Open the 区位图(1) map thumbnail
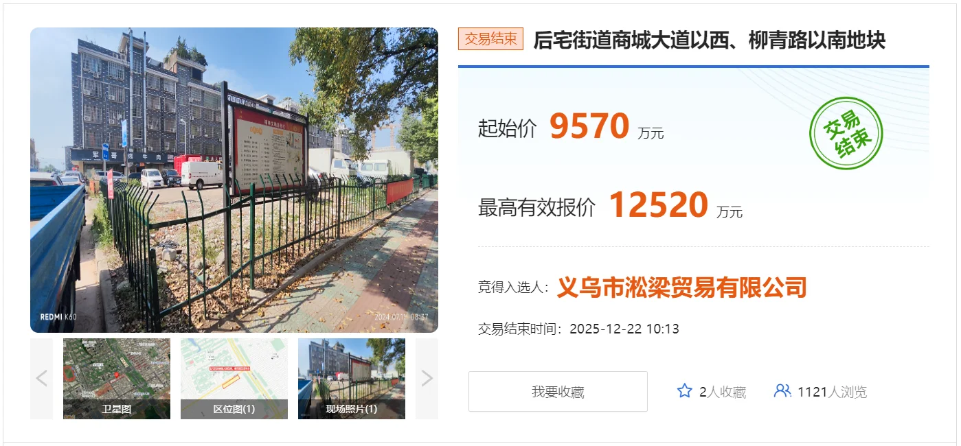This screenshot has height=446, width=961. 234,378
